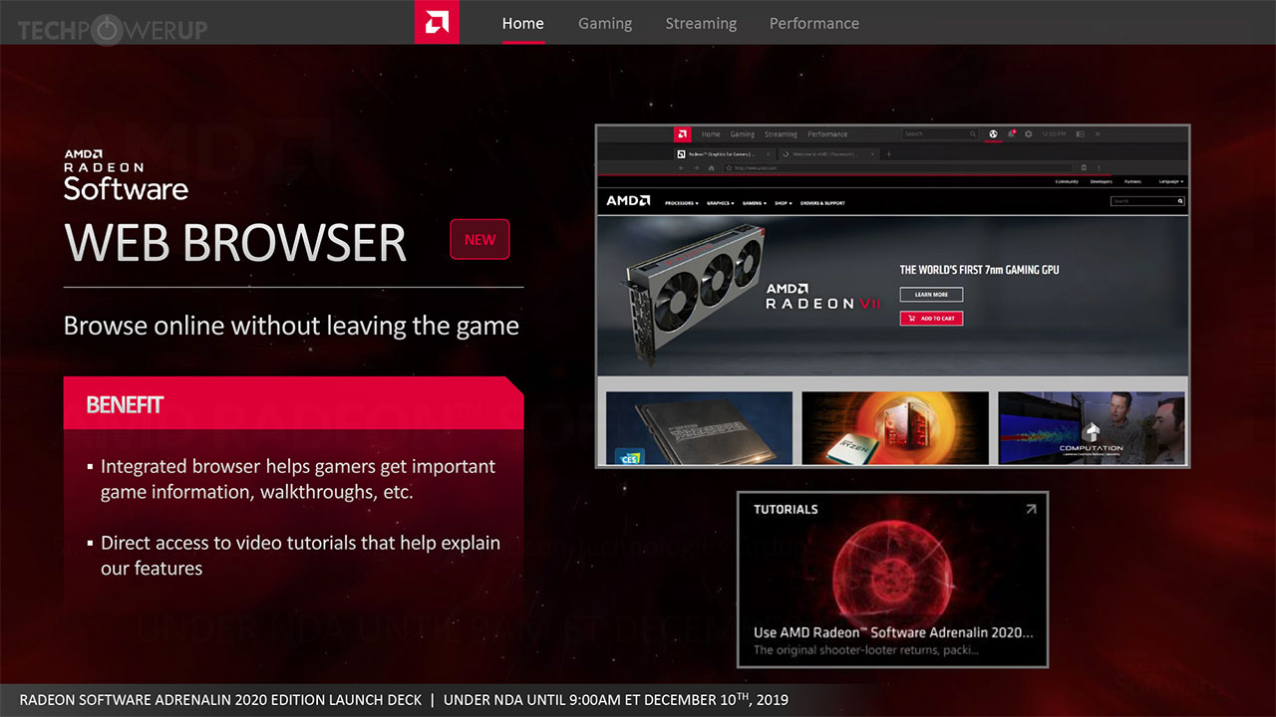Open the Streaming tab inside the embedded Radeon window

(x=781, y=134)
